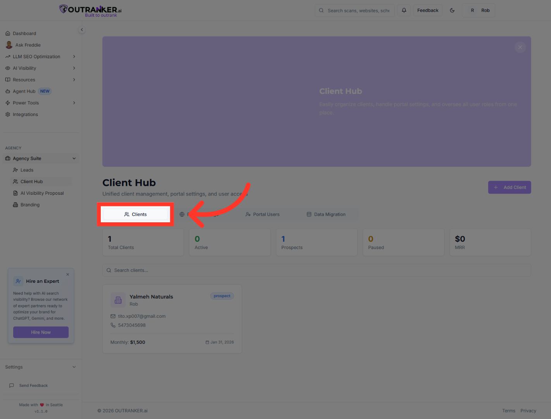This screenshot has width=551, height=419.
Task: Click the phone icon beside 5473045698
Action: [x=113, y=325]
